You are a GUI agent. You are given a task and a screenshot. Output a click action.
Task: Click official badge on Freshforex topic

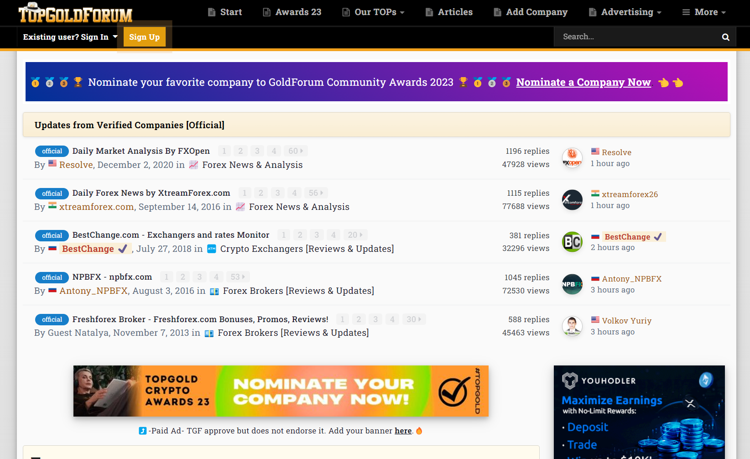point(52,319)
